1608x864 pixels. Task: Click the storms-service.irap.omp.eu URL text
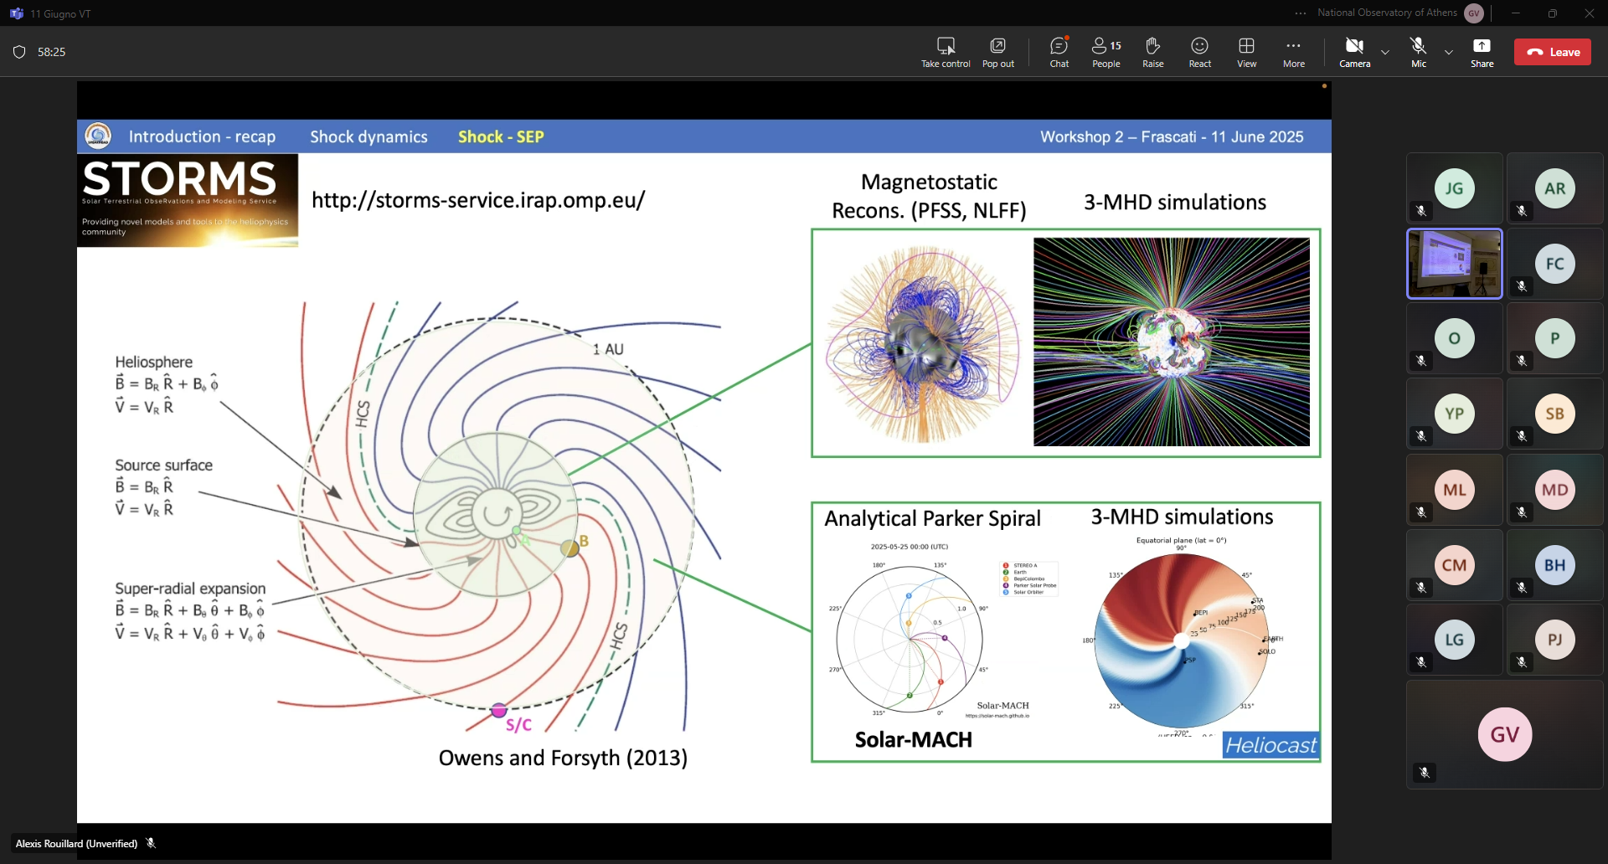coord(478,200)
